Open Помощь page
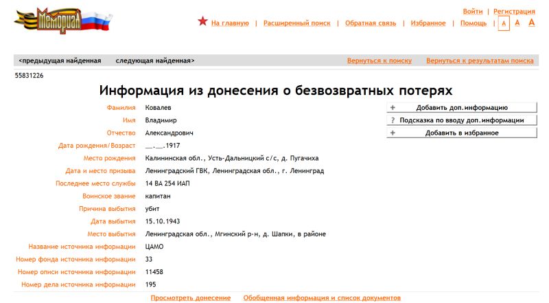 click(x=474, y=23)
